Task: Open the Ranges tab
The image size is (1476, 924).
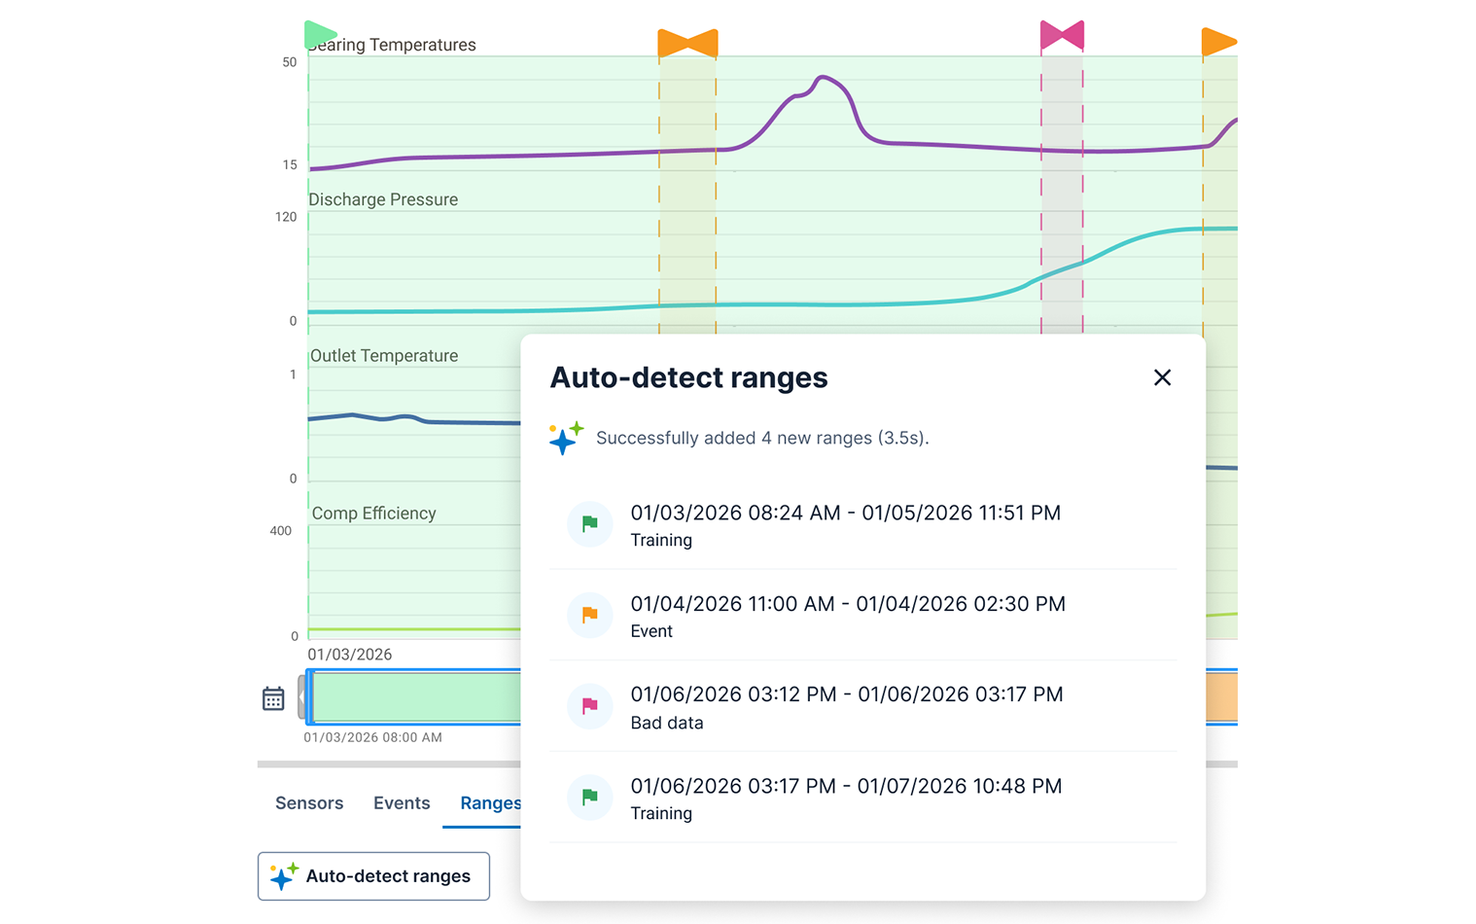Action: click(x=490, y=803)
